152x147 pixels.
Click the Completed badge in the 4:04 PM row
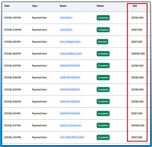(x=103, y=137)
